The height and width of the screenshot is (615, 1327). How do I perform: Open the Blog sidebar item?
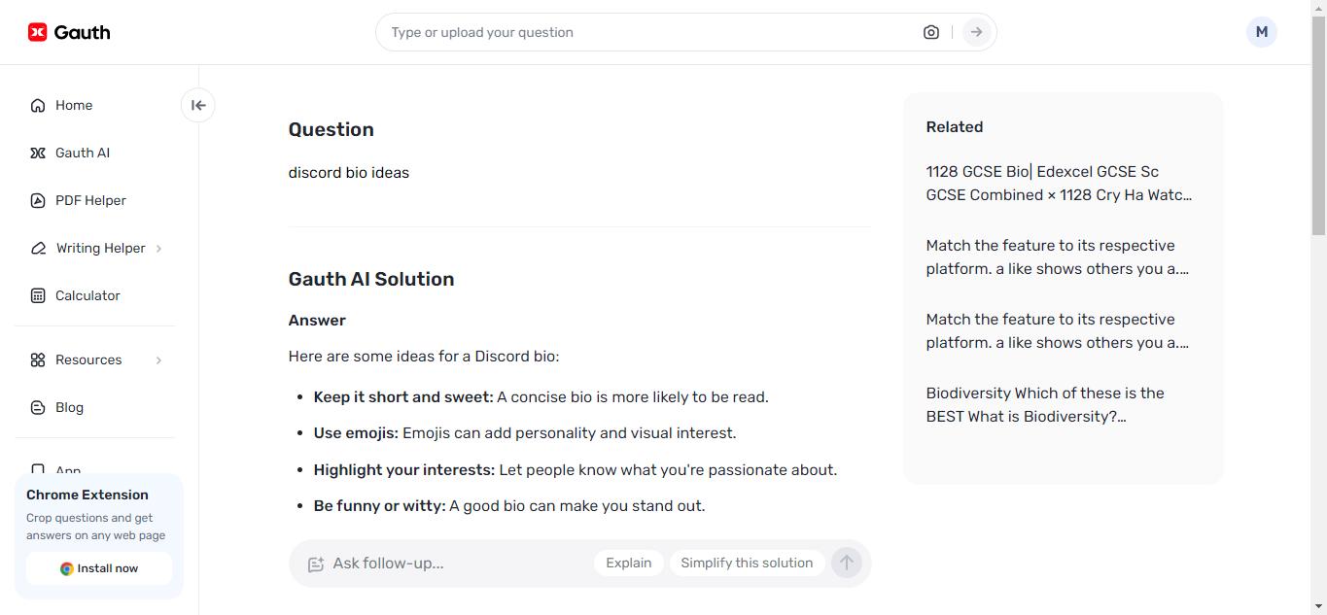click(69, 407)
